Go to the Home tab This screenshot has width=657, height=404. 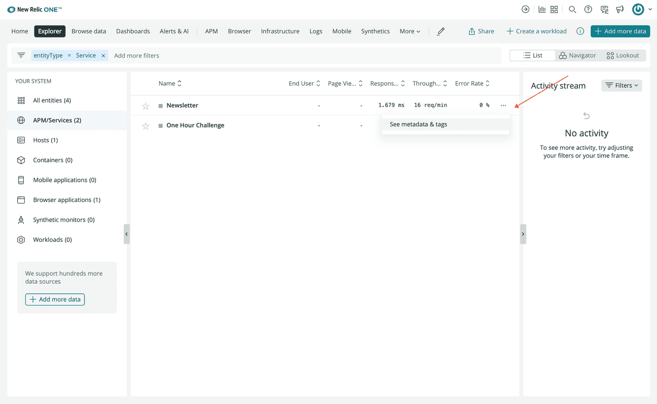(x=20, y=31)
